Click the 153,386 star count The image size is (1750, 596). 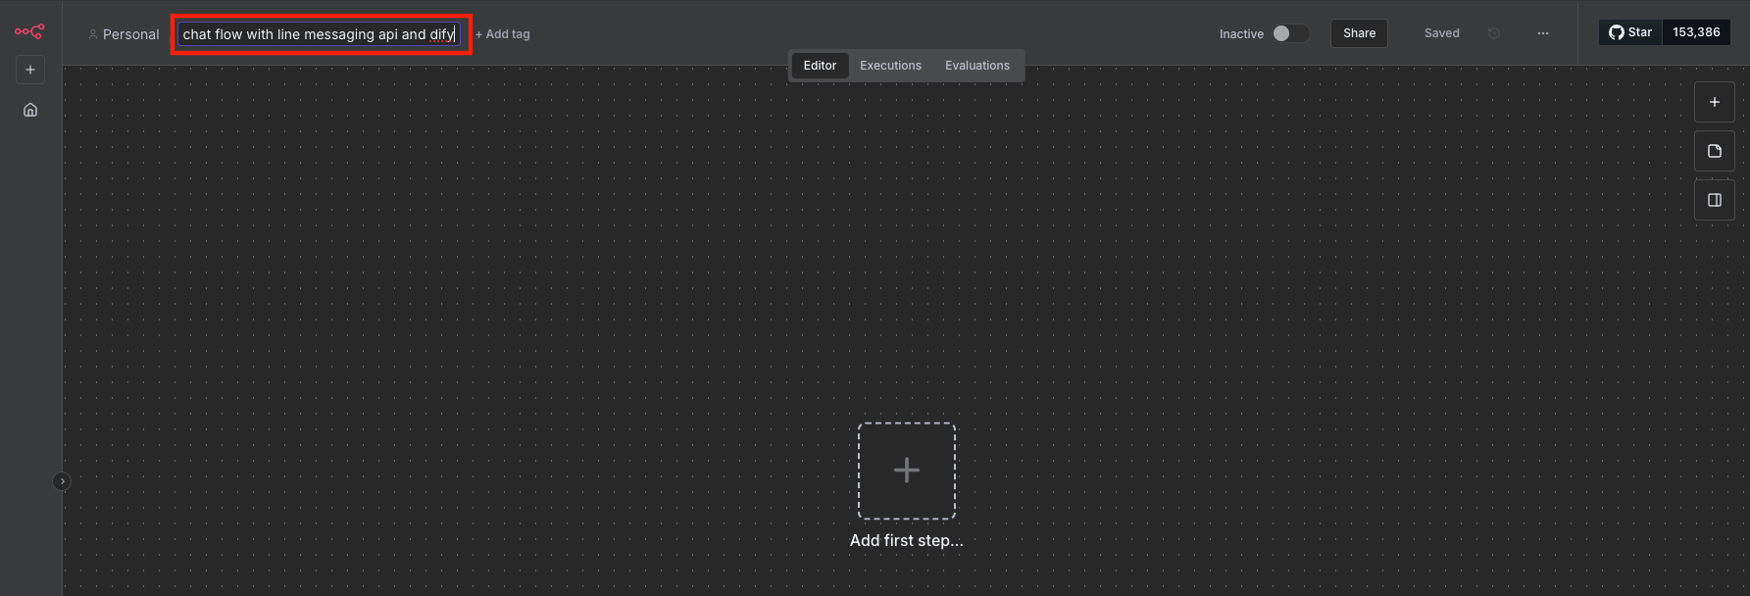pos(1696,32)
